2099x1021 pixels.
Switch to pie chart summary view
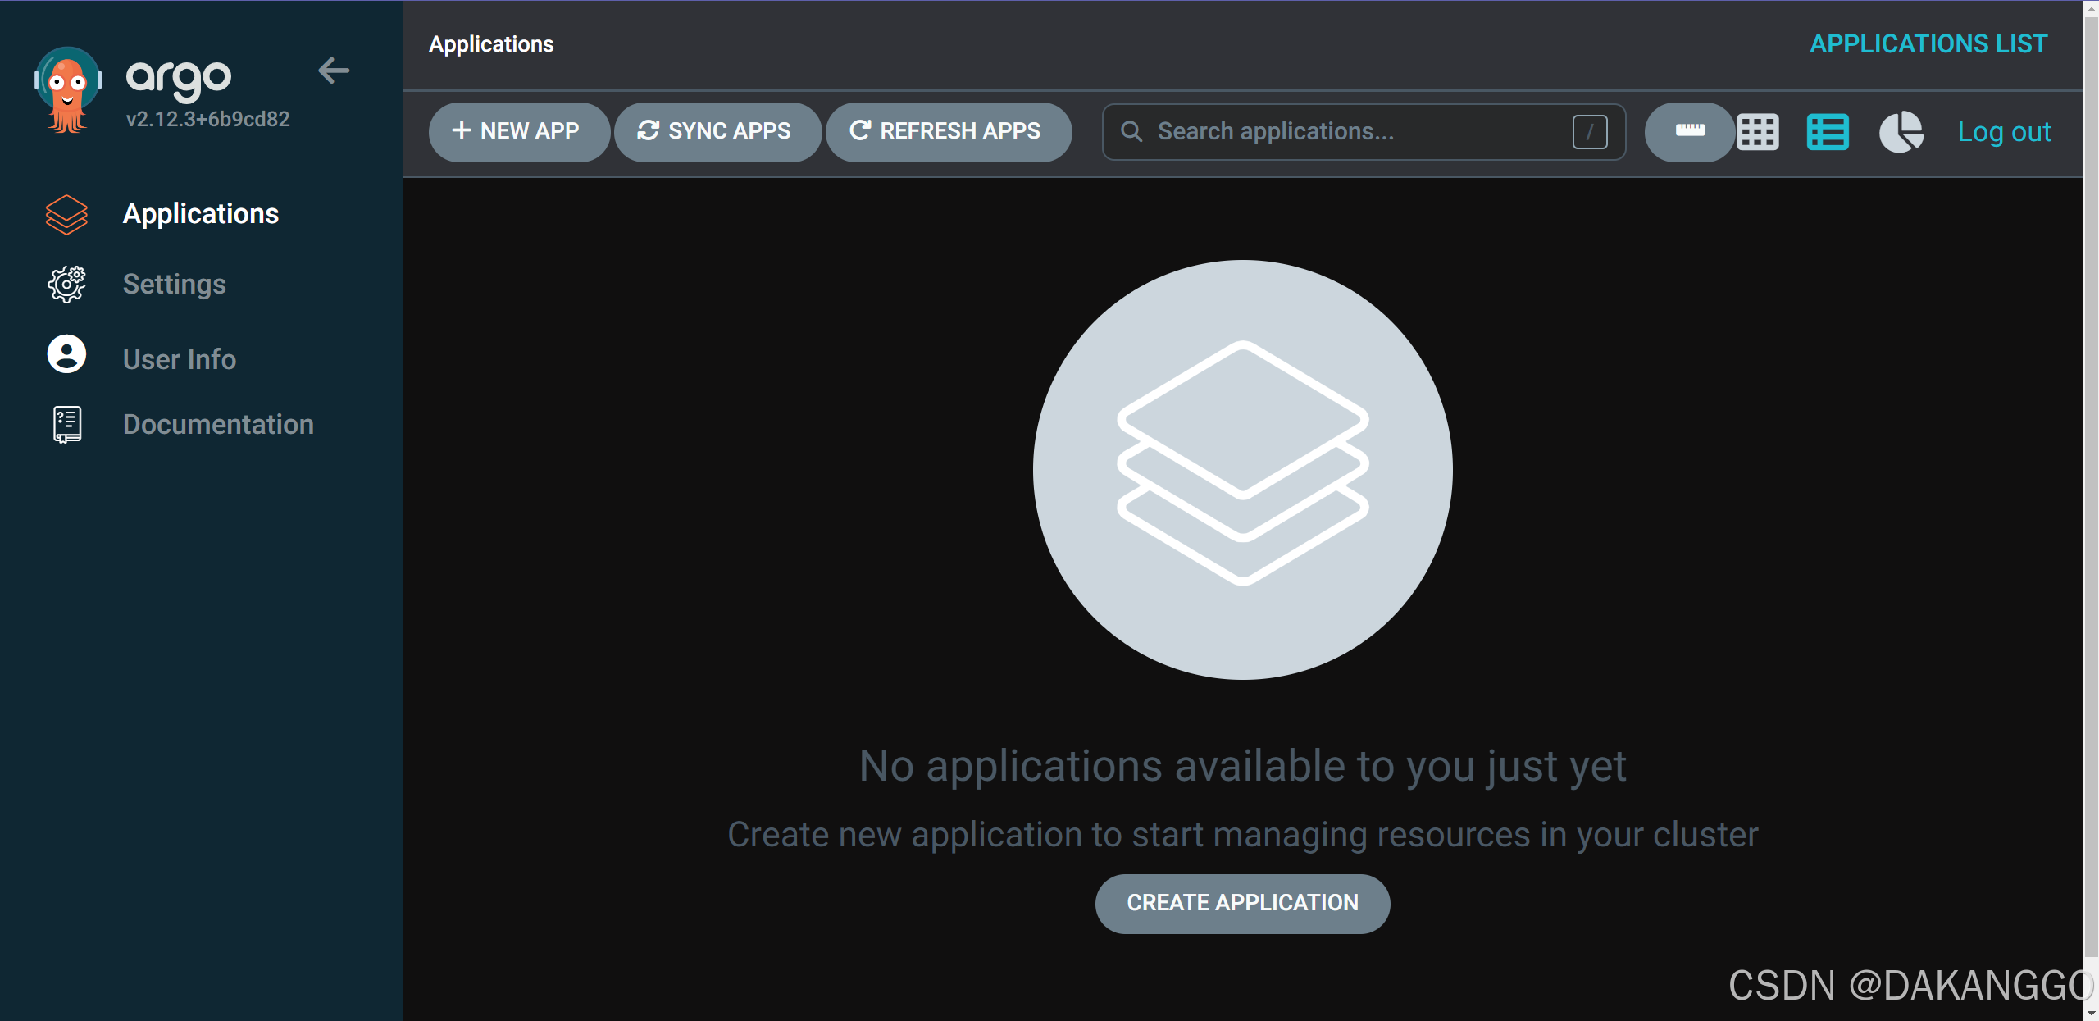point(1901,131)
